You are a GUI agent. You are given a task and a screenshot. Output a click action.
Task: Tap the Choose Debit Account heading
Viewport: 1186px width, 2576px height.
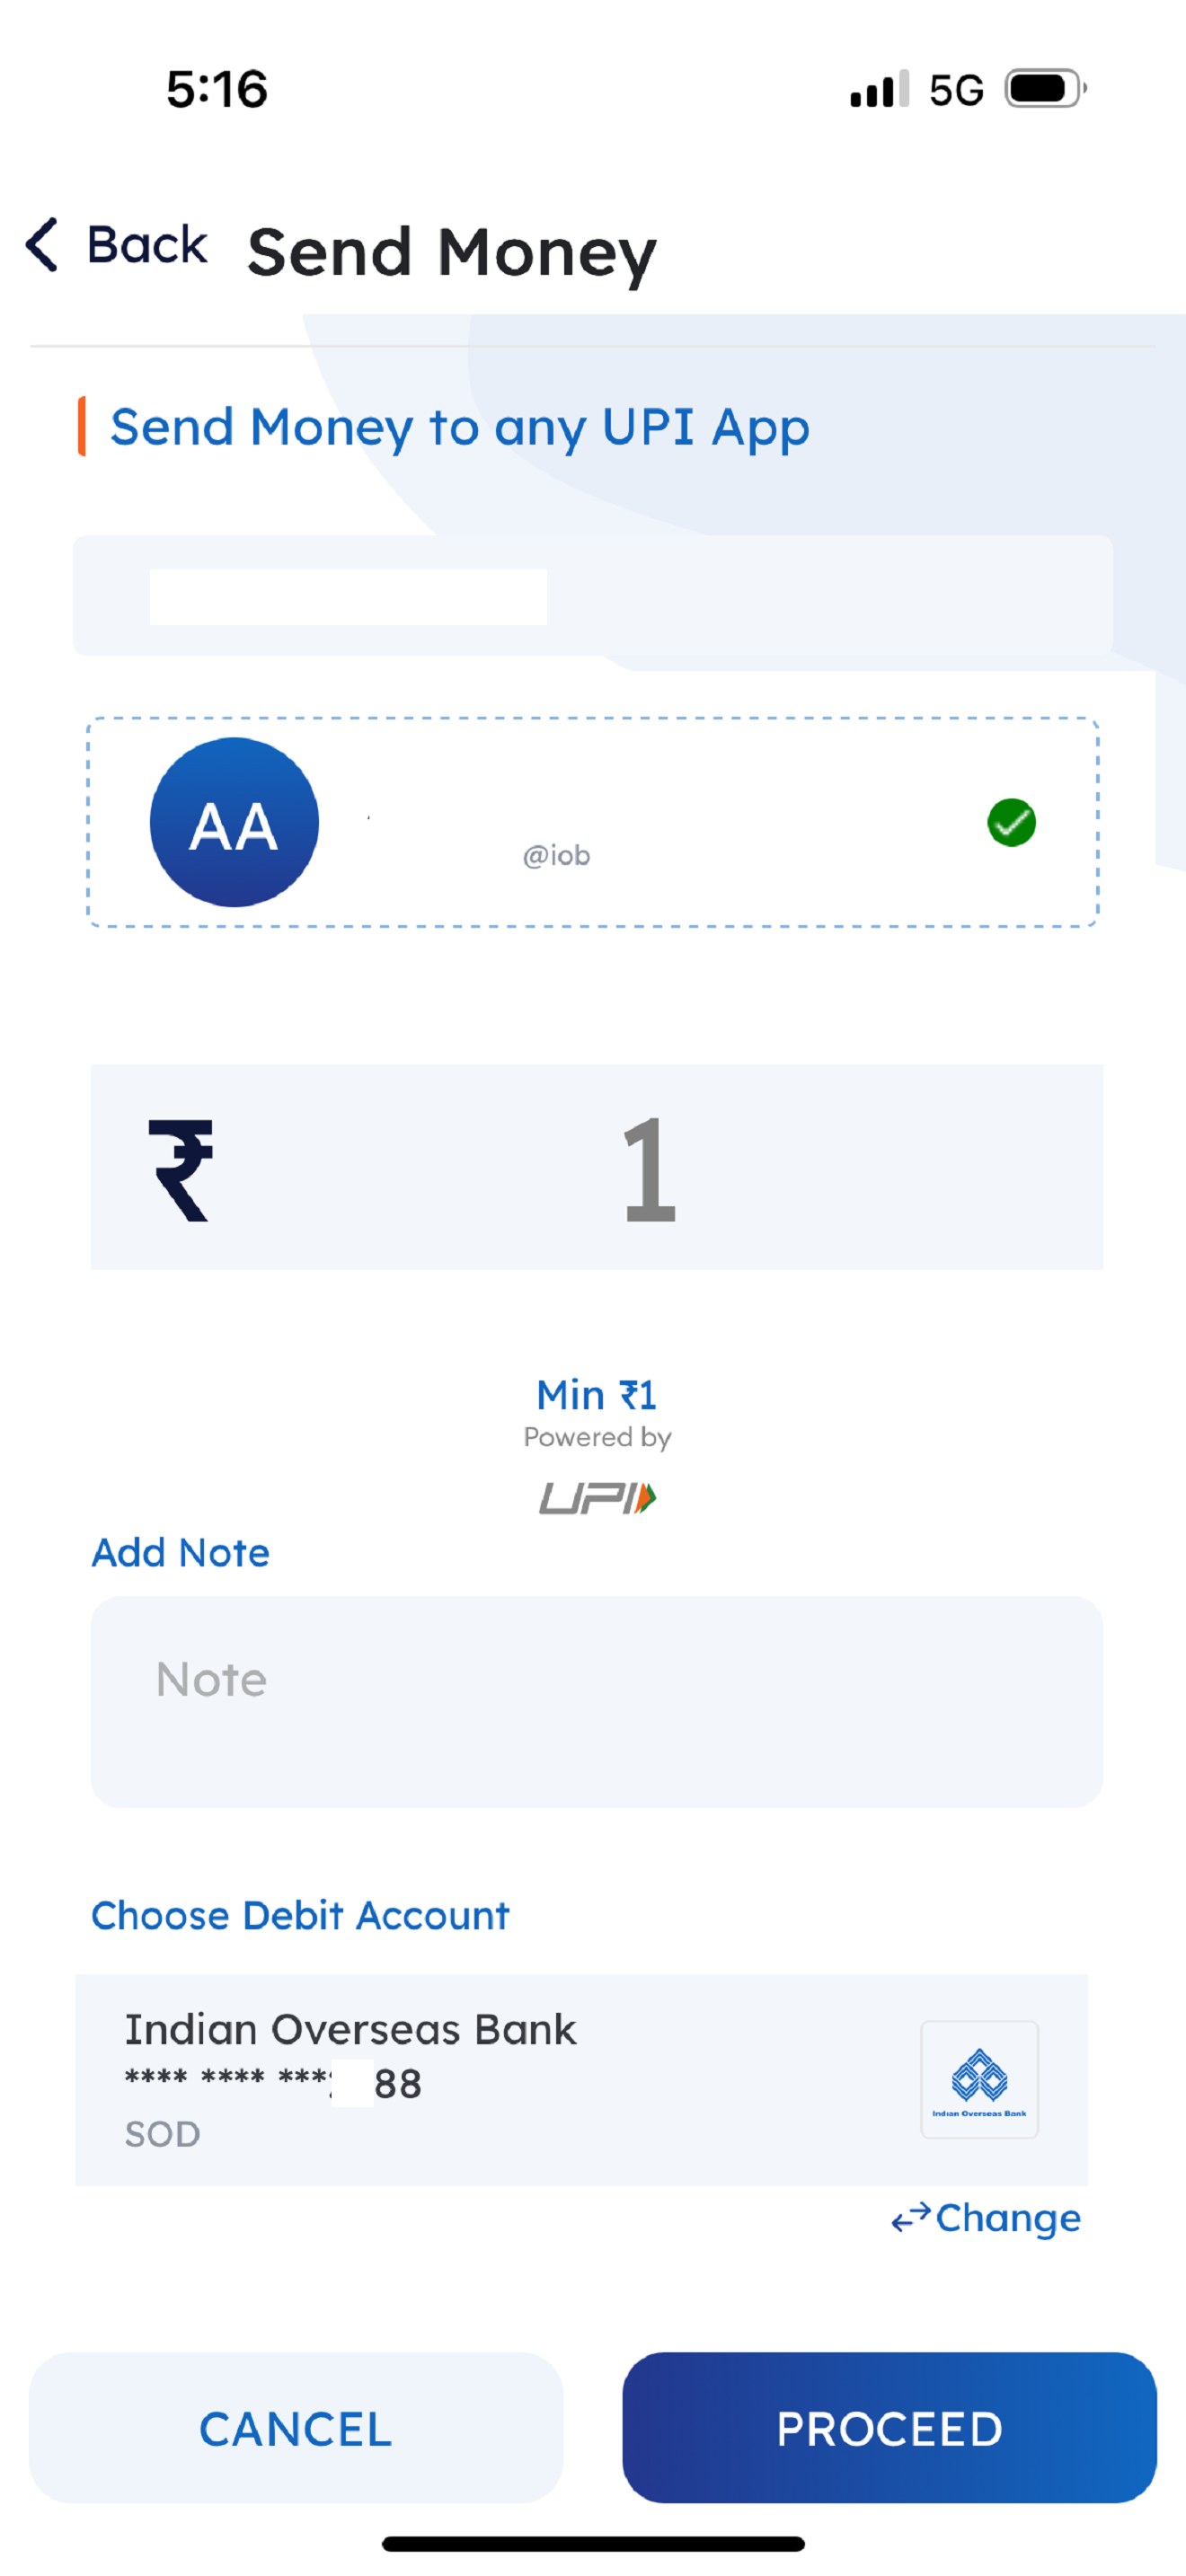click(x=300, y=1915)
